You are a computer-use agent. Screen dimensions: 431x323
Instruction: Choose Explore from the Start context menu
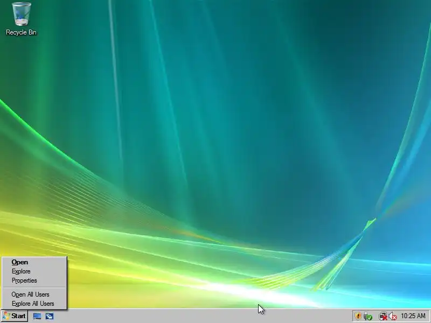(x=34, y=271)
